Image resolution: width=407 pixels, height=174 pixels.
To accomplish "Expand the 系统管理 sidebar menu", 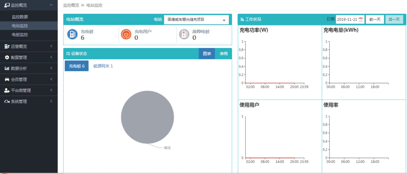I will click(29, 102).
